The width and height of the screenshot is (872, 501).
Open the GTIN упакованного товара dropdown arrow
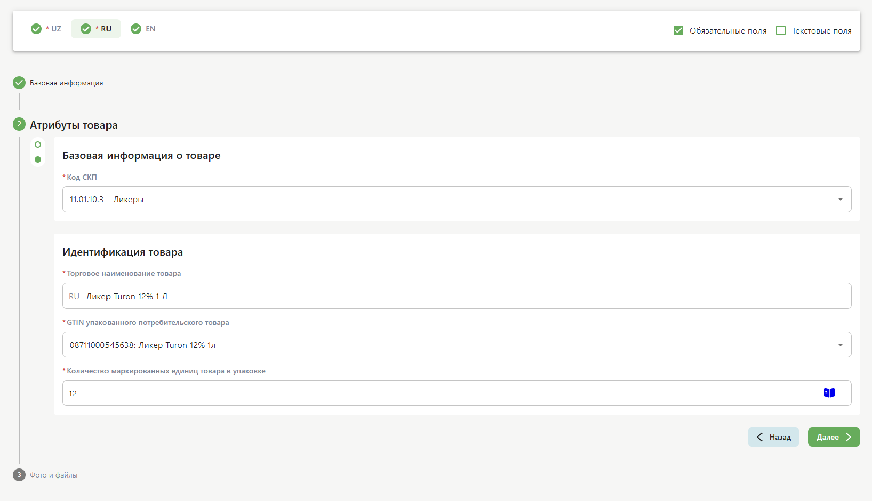coord(840,345)
